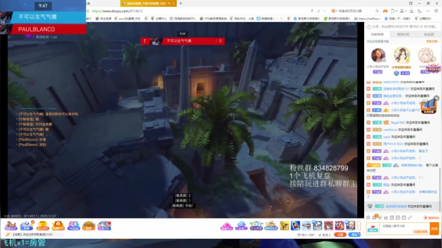
Task: Open the red envelope activity icon
Action: click(x=58, y=225)
